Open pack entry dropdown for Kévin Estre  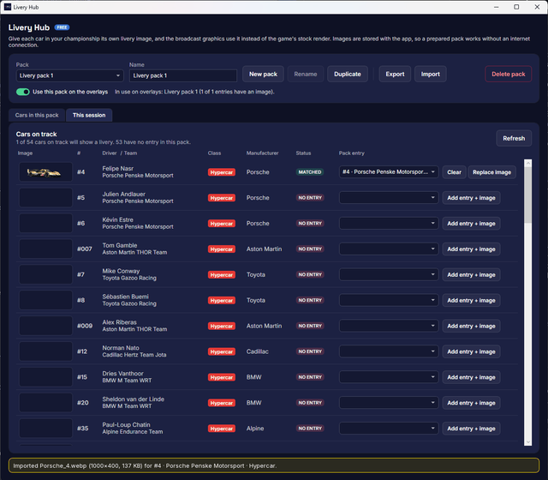tap(389, 223)
